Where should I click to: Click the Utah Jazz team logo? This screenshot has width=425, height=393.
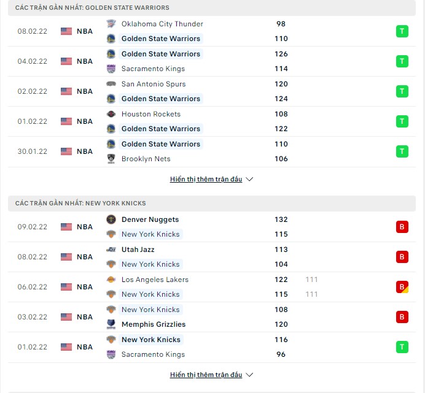click(x=111, y=250)
